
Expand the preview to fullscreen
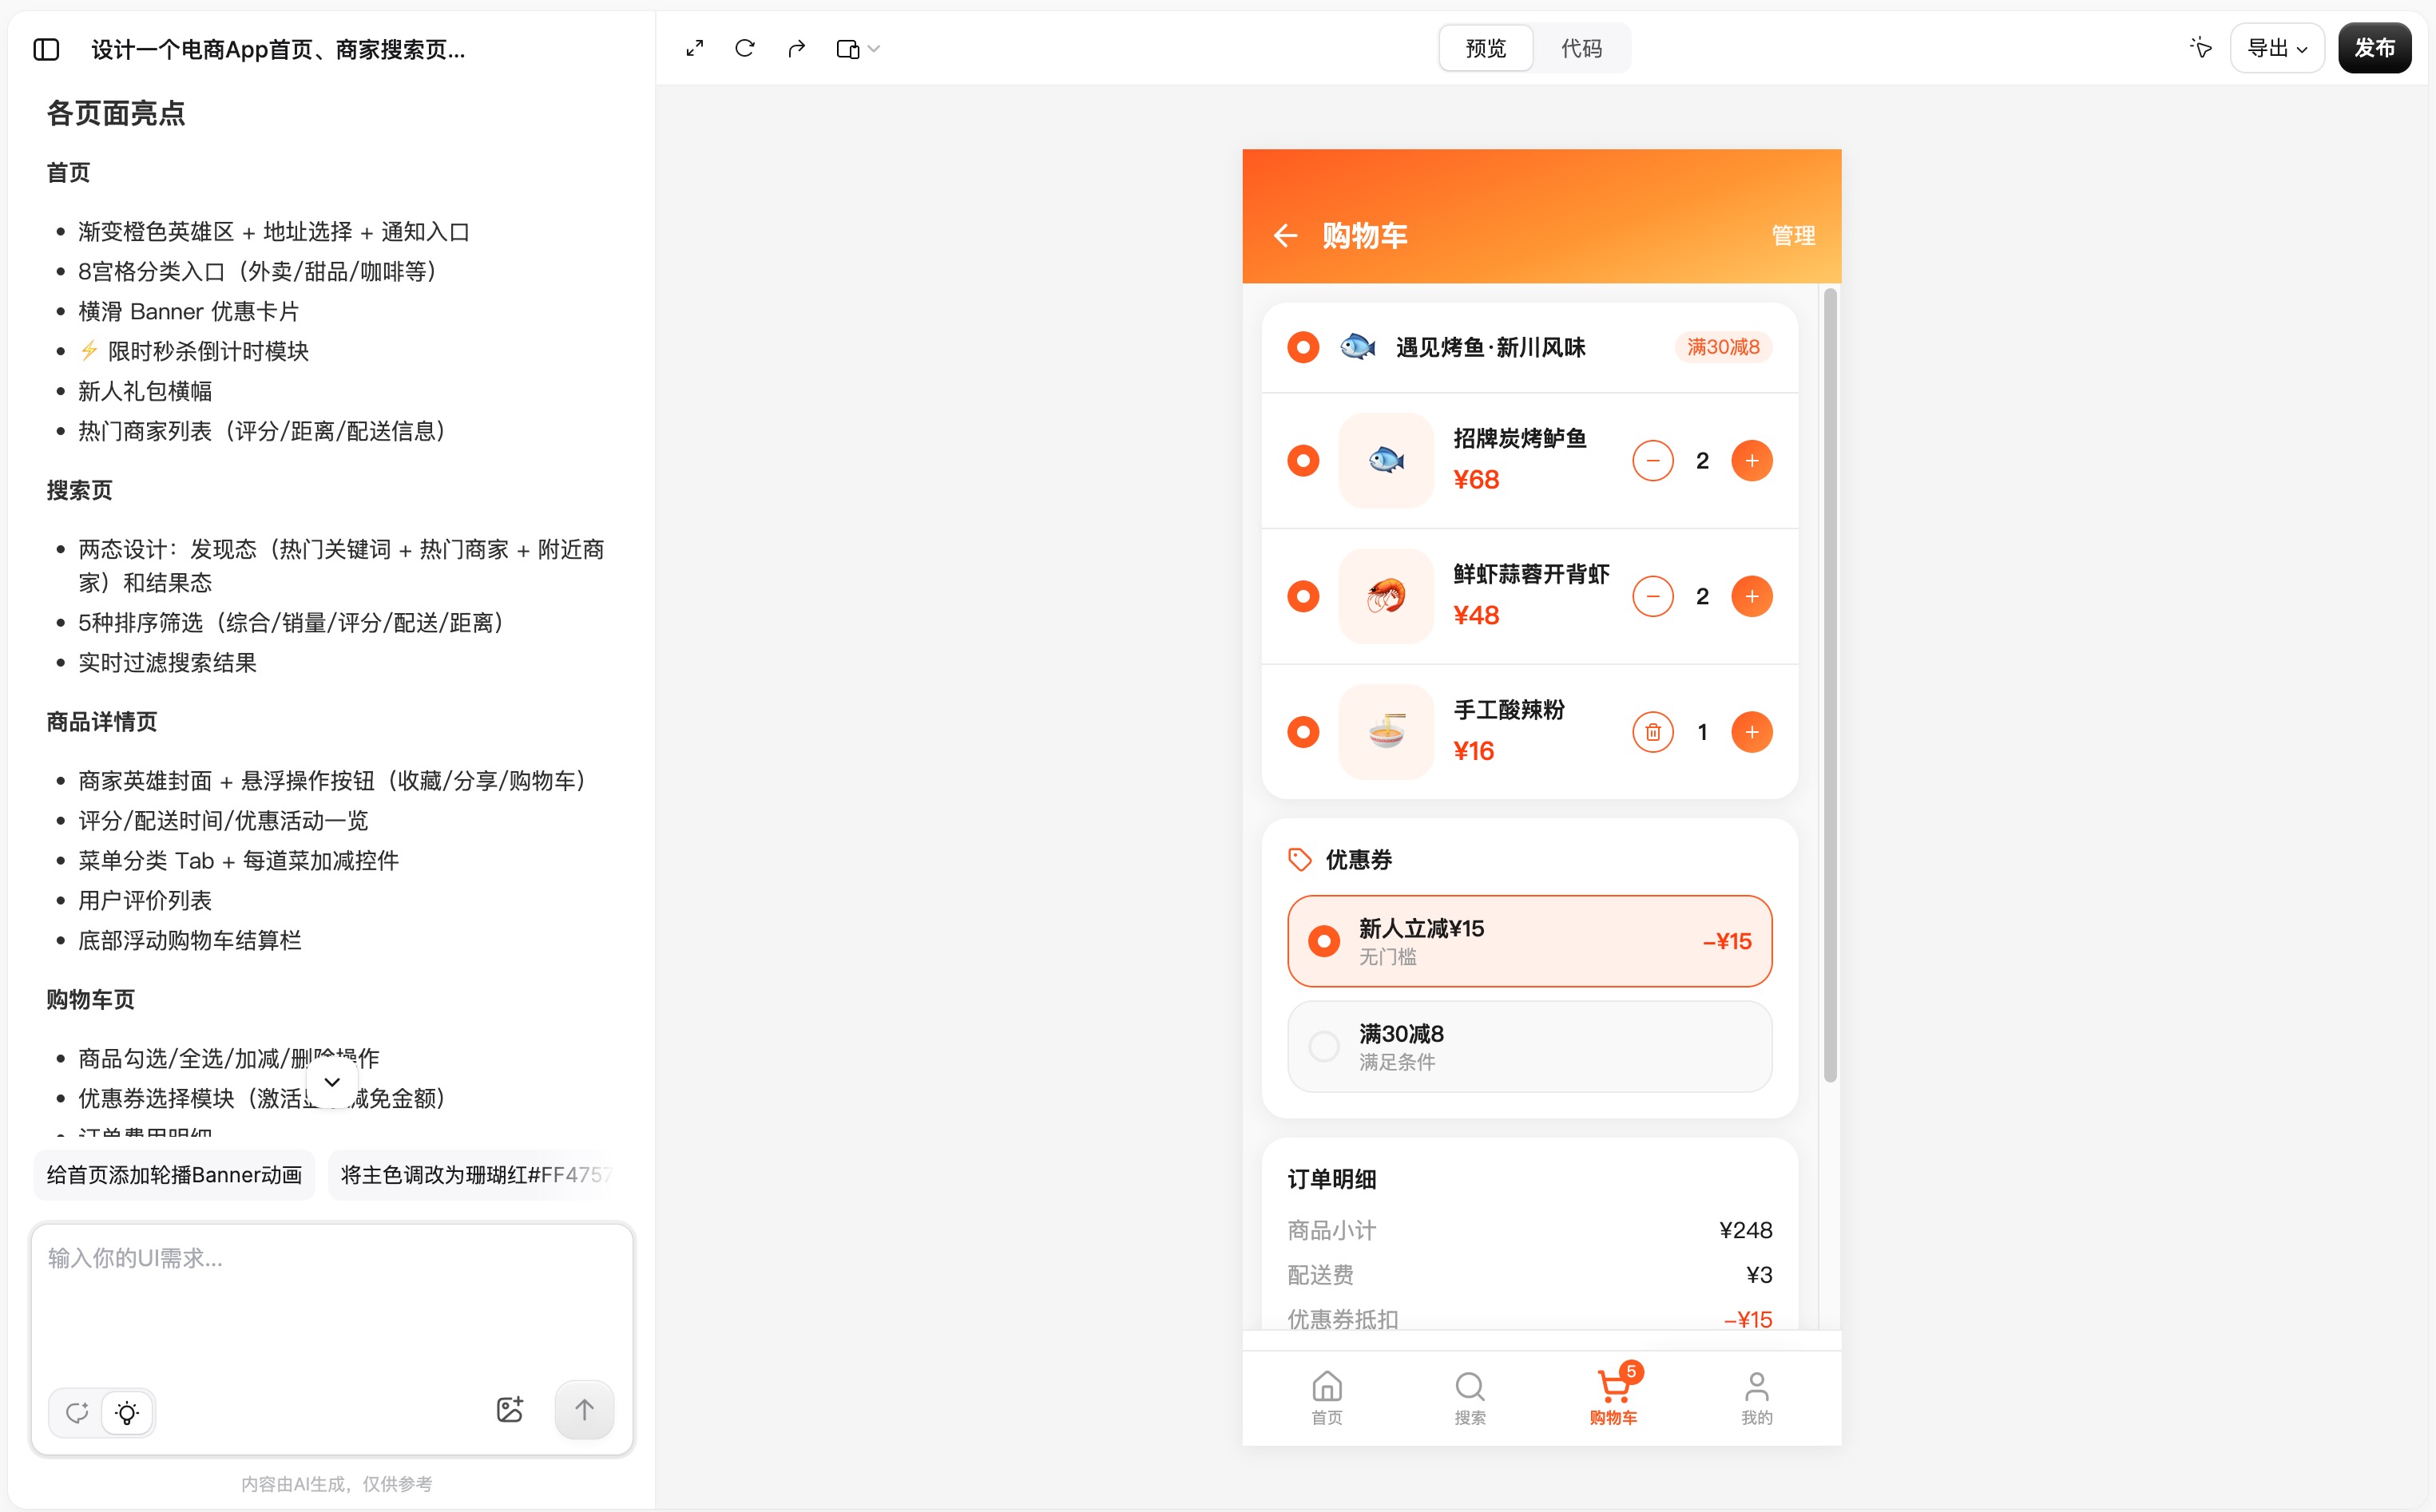point(694,48)
